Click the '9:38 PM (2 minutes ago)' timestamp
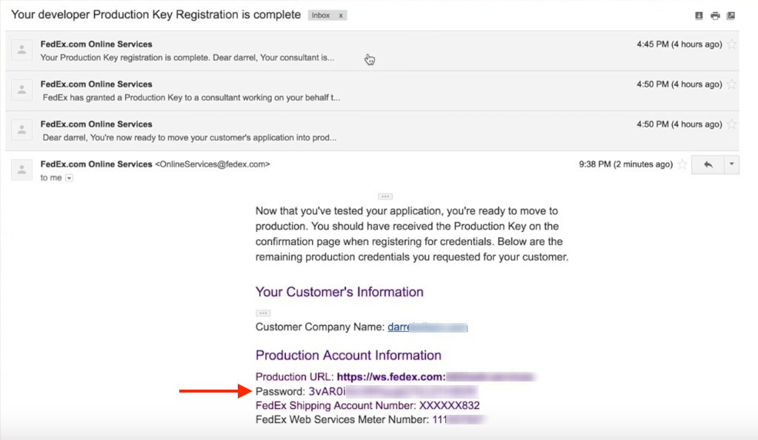758x440 pixels. [x=625, y=164]
